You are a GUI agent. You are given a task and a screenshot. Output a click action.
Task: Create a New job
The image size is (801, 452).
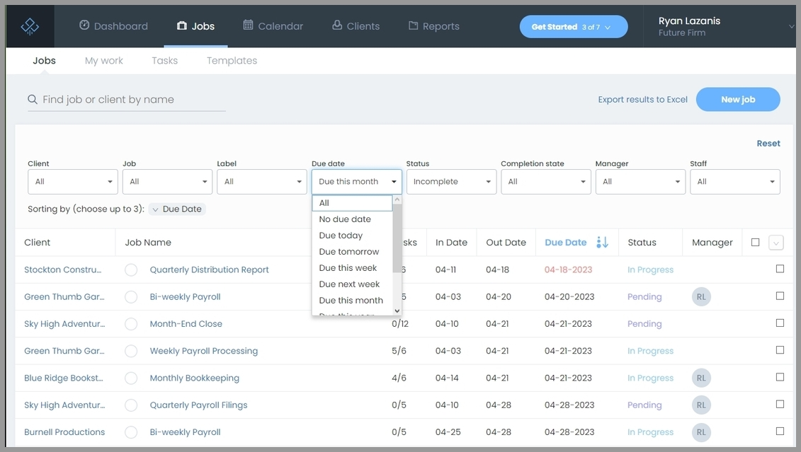click(x=738, y=100)
